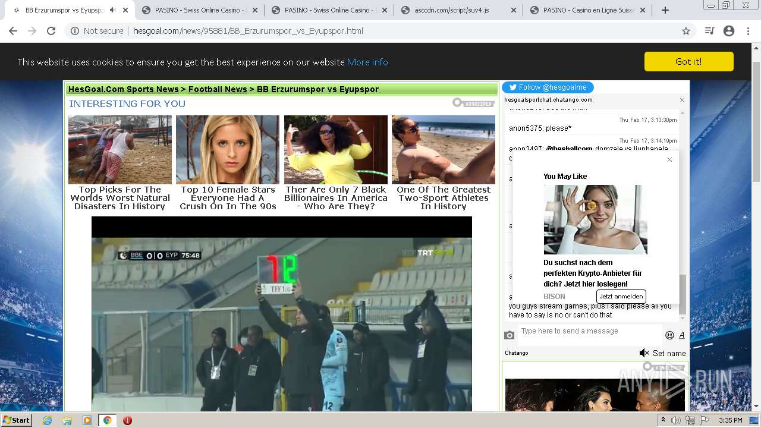This screenshot has height=428, width=761.
Task: Go back with the browser back arrow
Action: click(x=13, y=31)
